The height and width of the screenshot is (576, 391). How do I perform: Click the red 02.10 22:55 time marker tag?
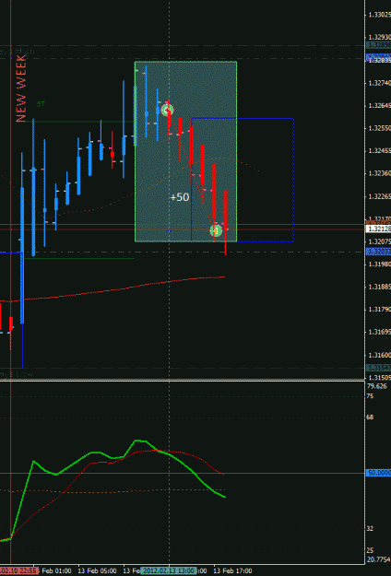coord(18,570)
